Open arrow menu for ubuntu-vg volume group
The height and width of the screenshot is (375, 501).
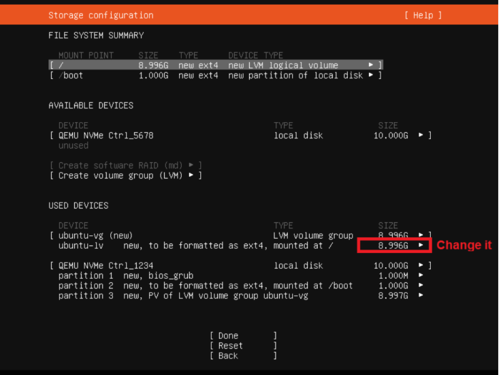421,235
